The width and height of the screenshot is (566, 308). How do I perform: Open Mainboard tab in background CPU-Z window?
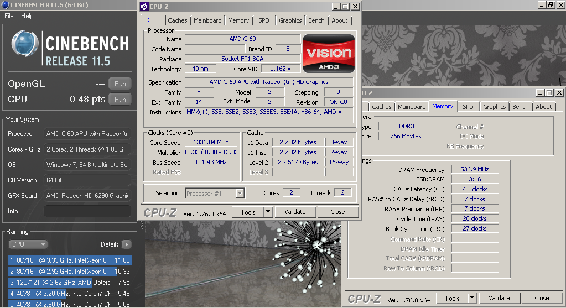(x=412, y=107)
